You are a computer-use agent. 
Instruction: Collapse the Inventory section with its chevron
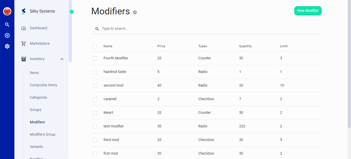(x=62, y=59)
